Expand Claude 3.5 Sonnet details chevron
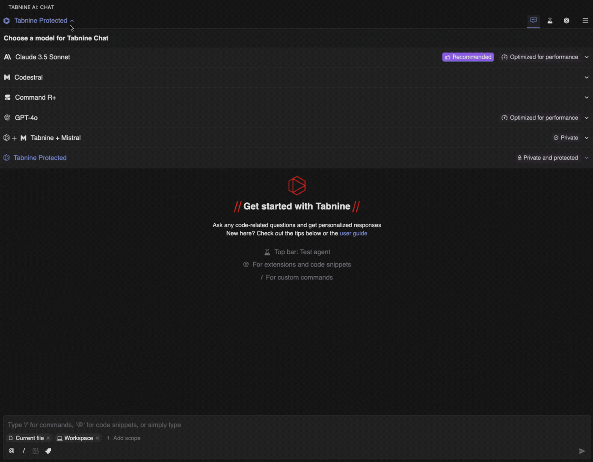The width and height of the screenshot is (593, 462). (x=586, y=57)
